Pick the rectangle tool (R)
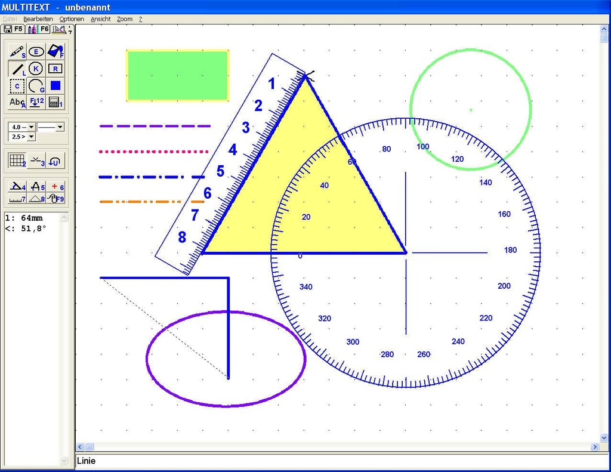Image resolution: width=611 pixels, height=472 pixels. pyautogui.click(x=55, y=69)
